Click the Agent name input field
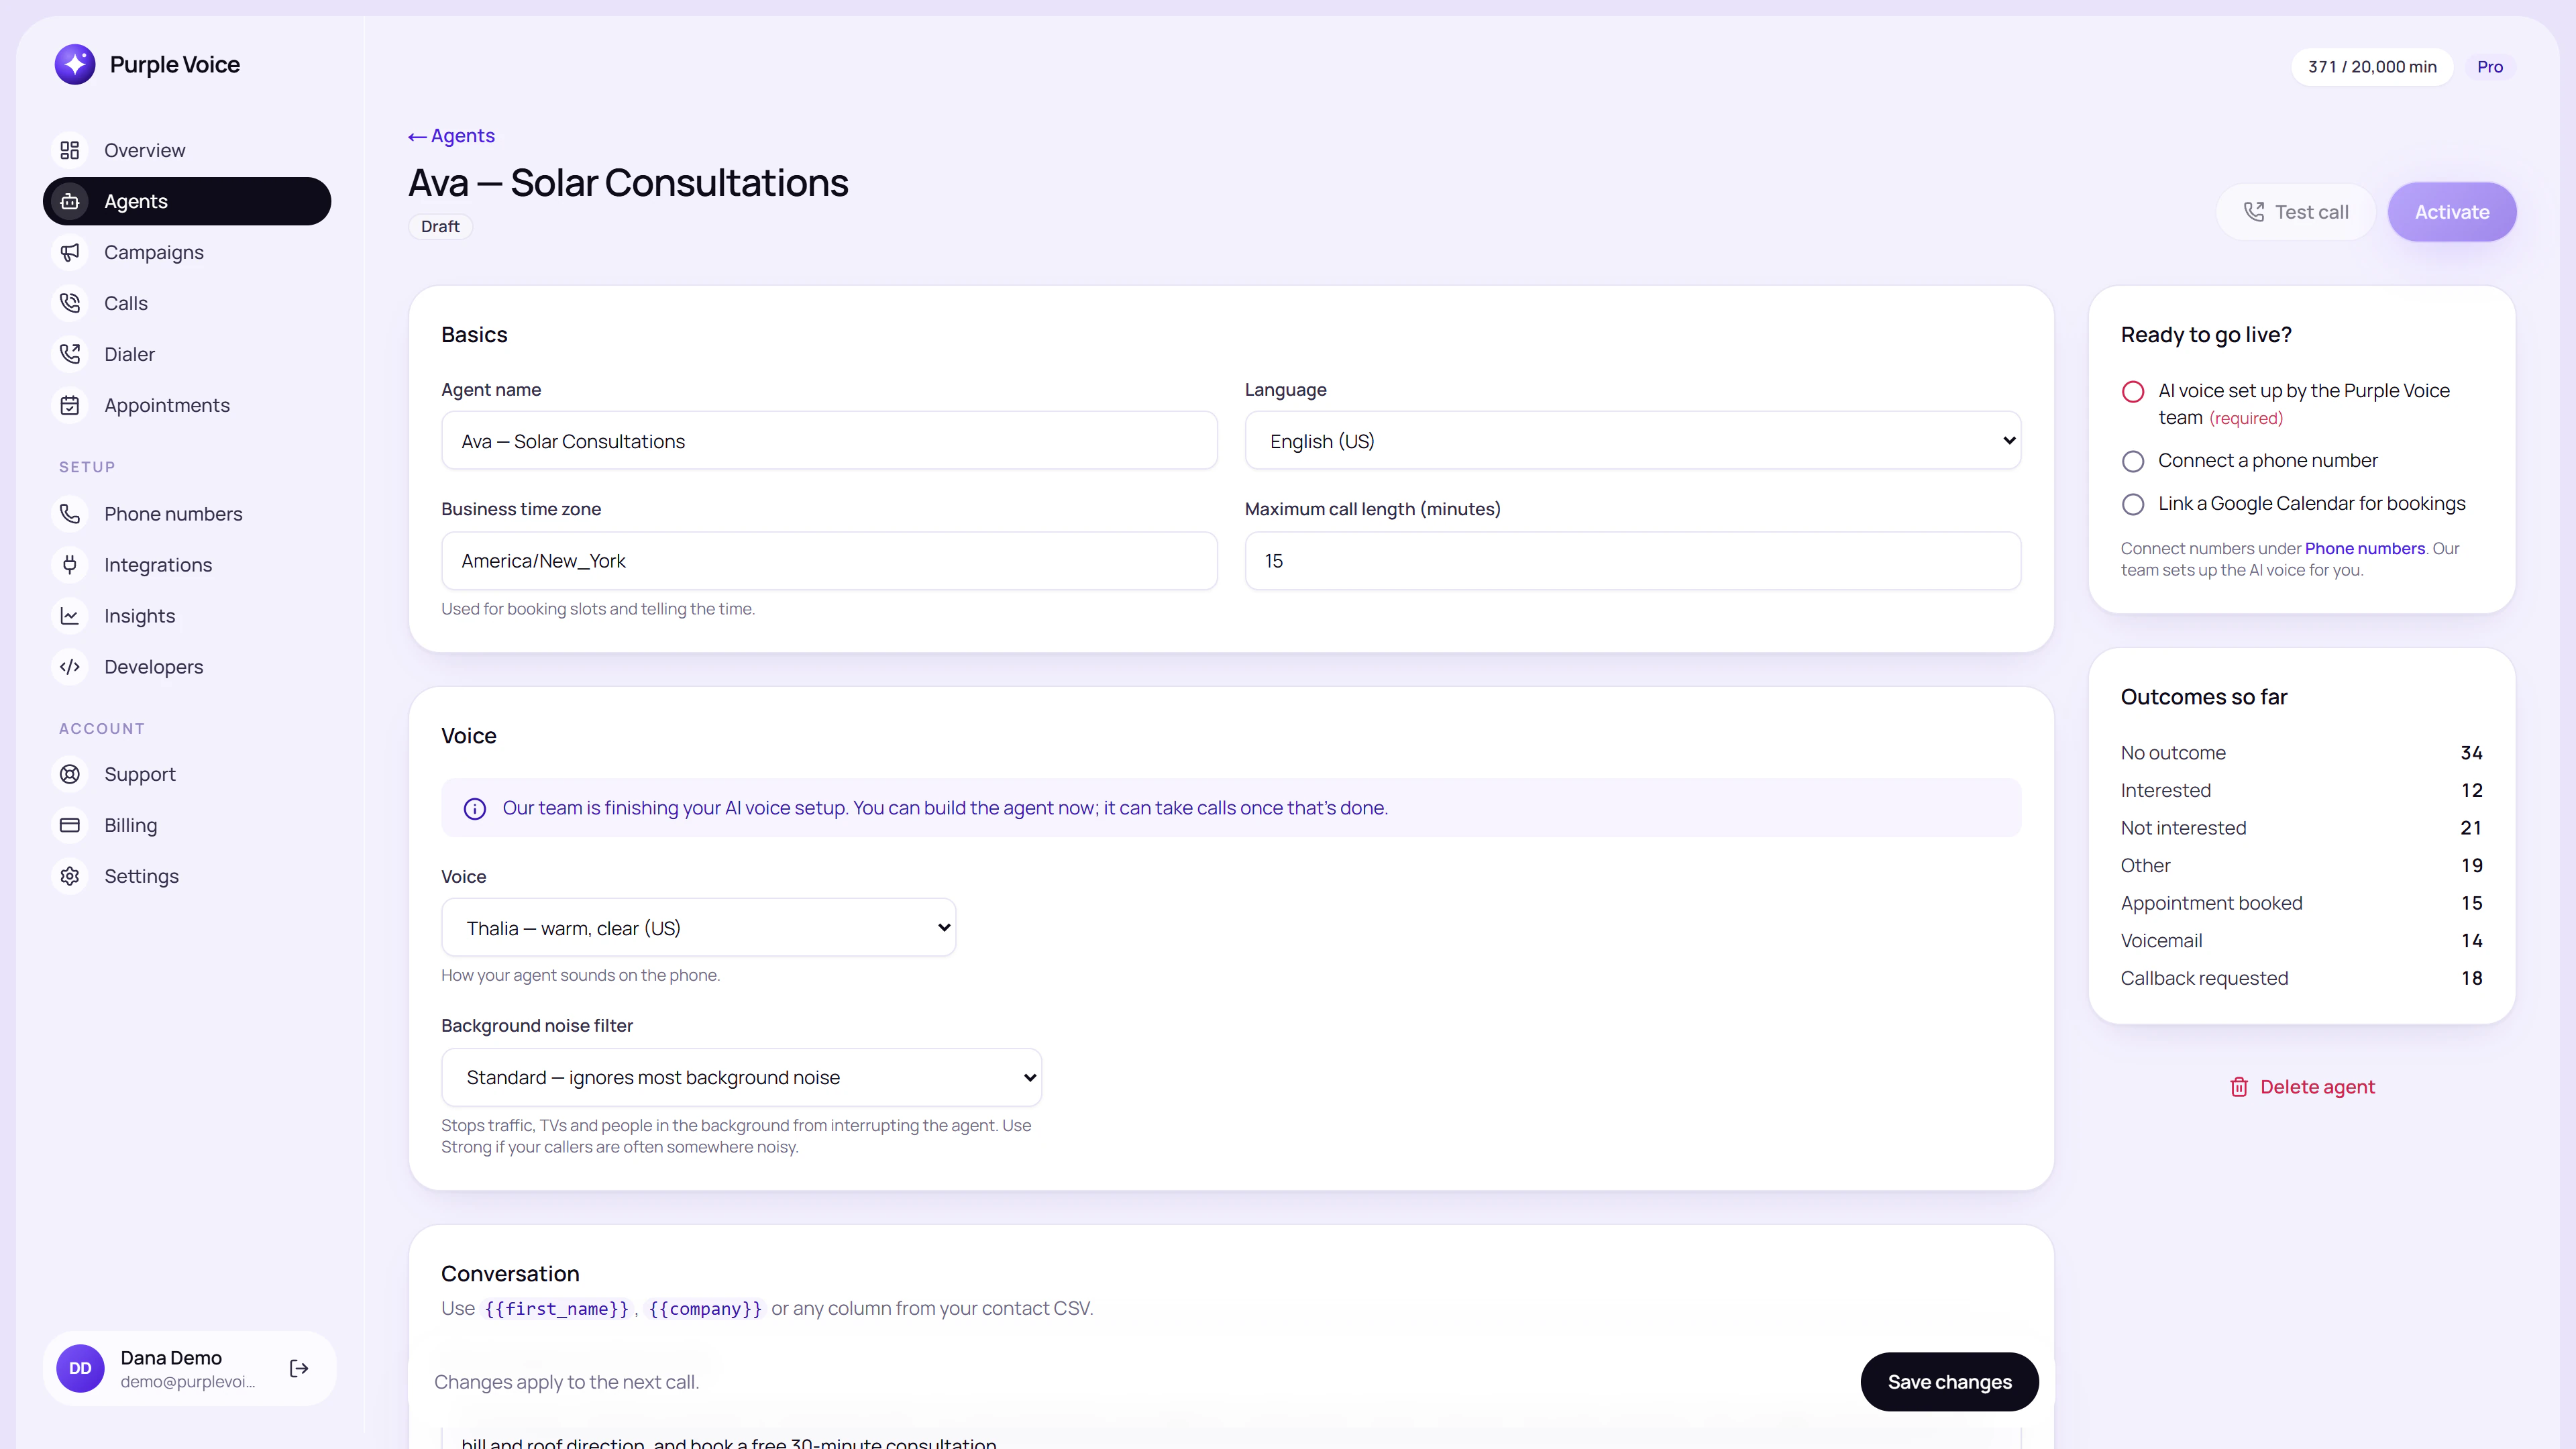 [829, 441]
